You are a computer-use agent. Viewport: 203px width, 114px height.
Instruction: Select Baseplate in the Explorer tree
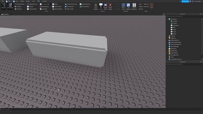coord(174,25)
